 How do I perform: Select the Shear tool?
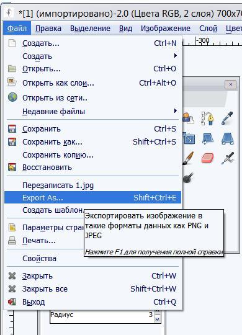tap(208, 138)
